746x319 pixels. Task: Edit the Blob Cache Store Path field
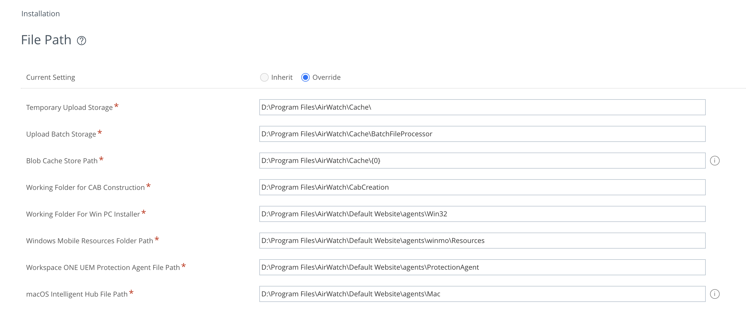coord(482,161)
